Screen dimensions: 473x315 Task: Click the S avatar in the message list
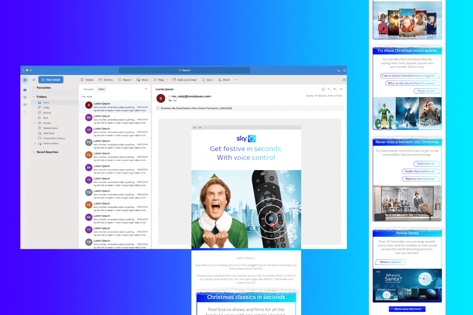coord(89,105)
